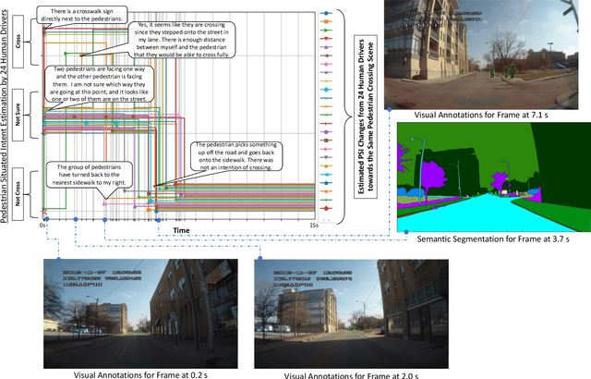The width and height of the screenshot is (591, 379).
Task: Click the "Time" x-axis label
Action: click(x=181, y=228)
